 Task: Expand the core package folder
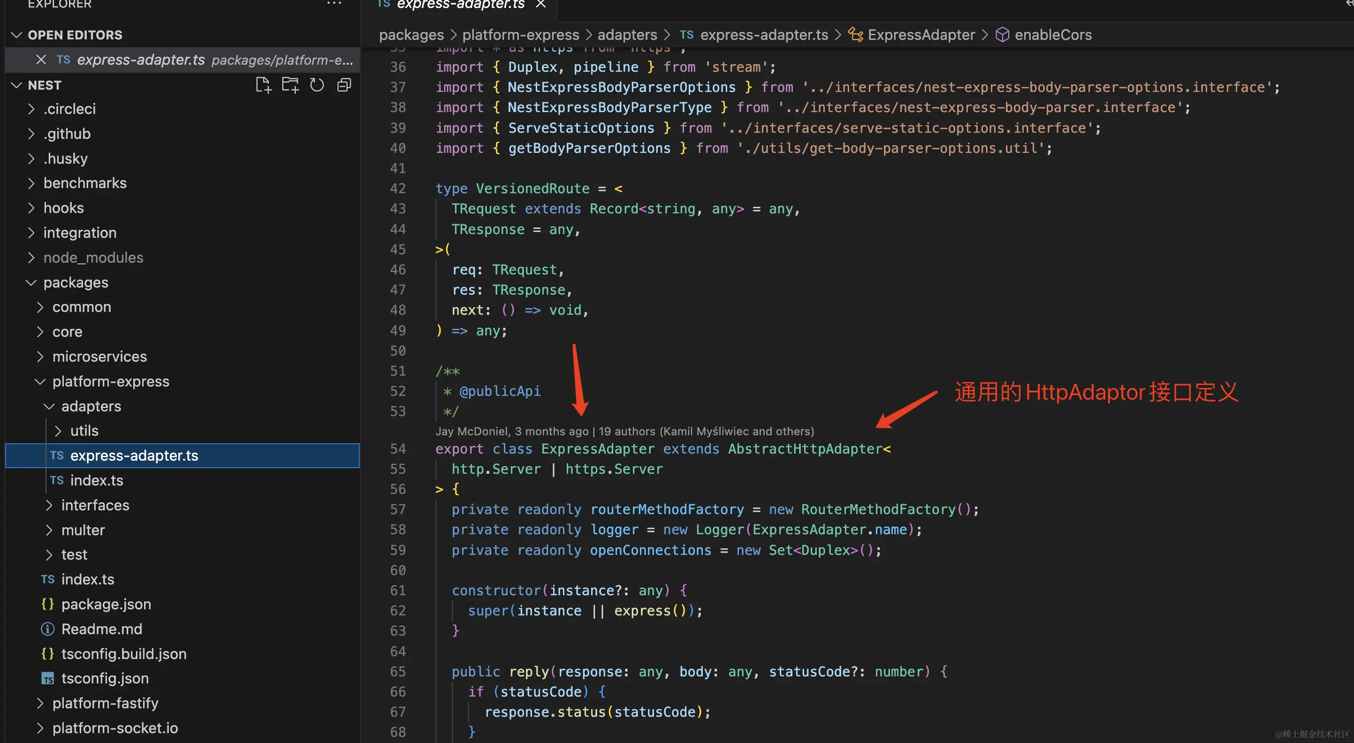[x=40, y=332]
